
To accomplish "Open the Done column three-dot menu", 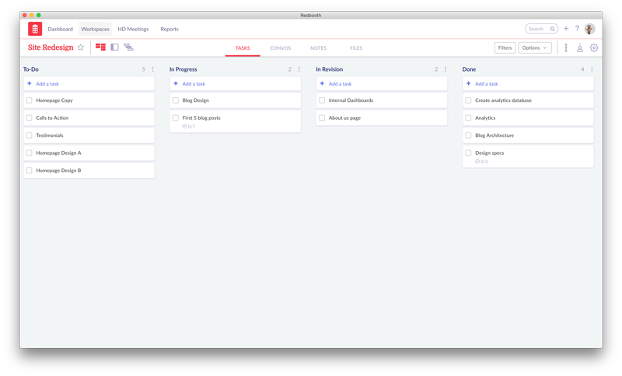I will tap(592, 69).
